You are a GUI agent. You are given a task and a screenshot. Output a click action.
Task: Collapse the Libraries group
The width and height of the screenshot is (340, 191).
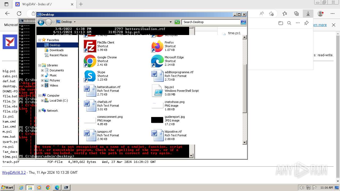click(40, 65)
